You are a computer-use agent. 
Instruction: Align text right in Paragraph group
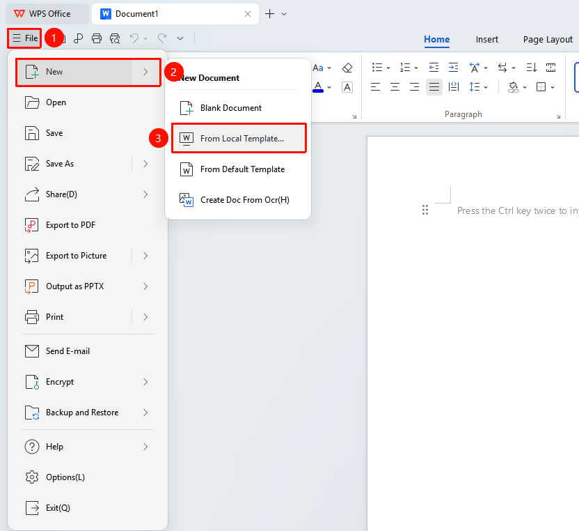tap(414, 87)
